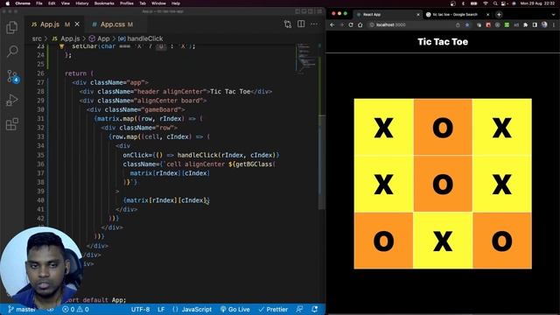The image size is (560, 315).
Task: Open the Run and Debug view
Action: pyautogui.click(x=11, y=101)
